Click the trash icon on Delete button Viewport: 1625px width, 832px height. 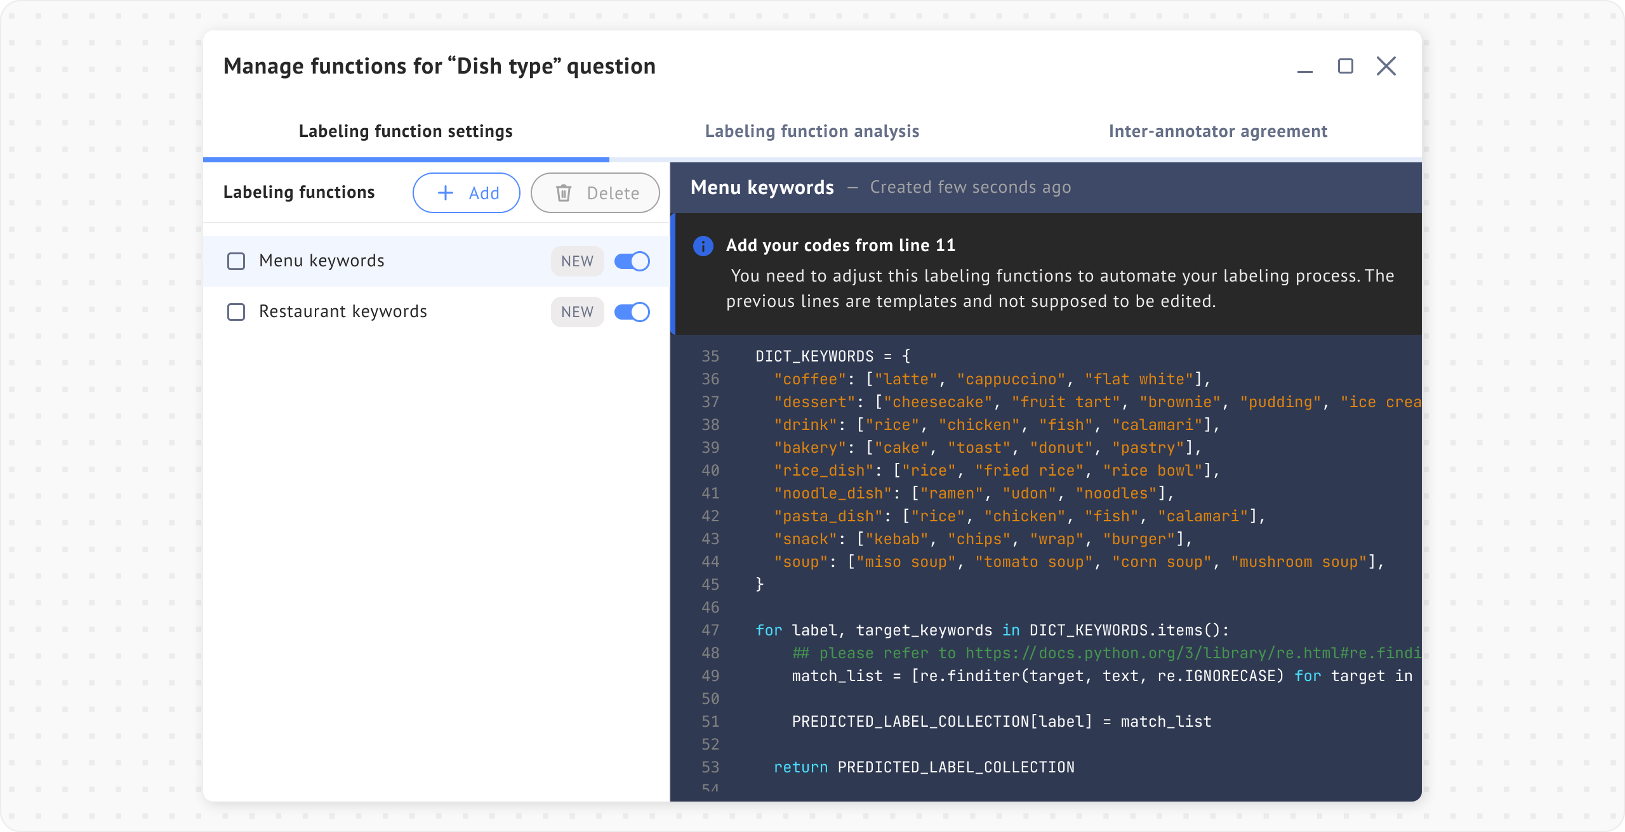pos(564,193)
